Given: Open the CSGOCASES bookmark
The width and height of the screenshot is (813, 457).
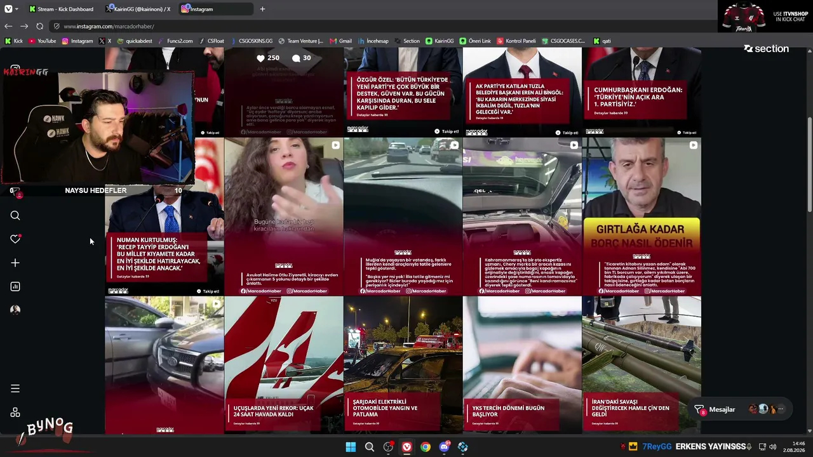Looking at the screenshot, I should point(563,41).
